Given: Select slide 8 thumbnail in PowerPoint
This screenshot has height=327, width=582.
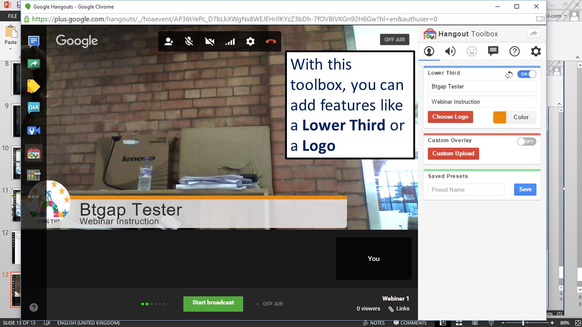Looking at the screenshot, I should 16,78.
